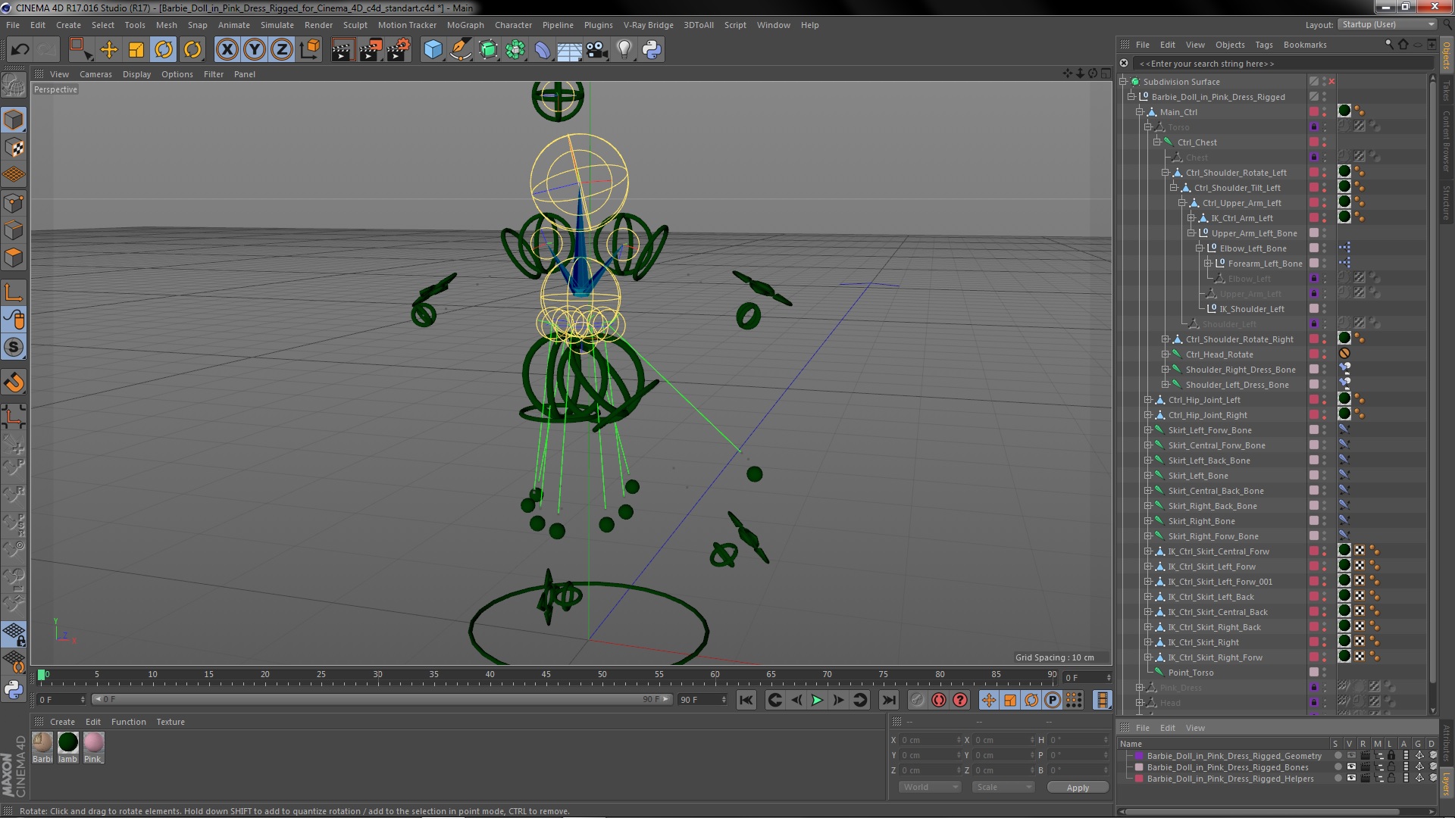Click the Undo arrow icon

20,50
